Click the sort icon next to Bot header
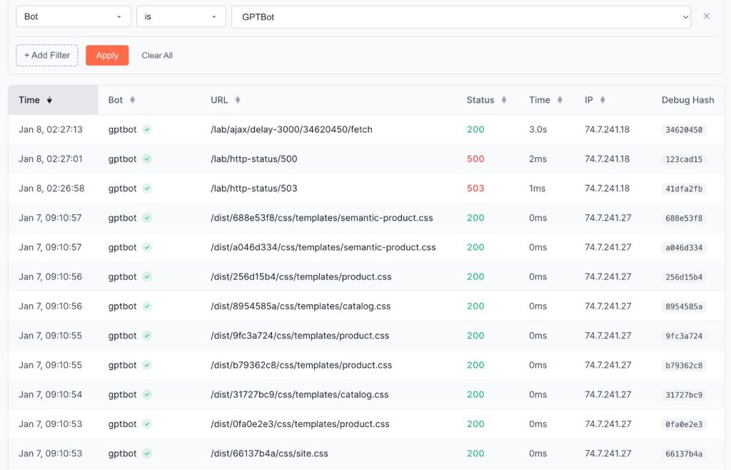Viewport: 731px width, 470px height. click(x=132, y=100)
